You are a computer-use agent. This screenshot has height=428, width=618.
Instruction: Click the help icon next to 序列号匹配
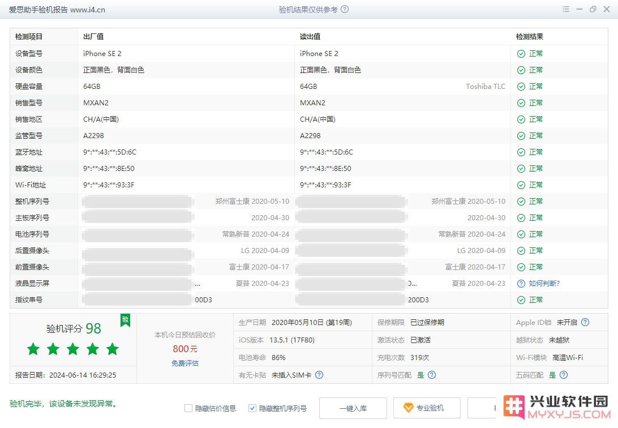pyautogui.click(x=432, y=375)
